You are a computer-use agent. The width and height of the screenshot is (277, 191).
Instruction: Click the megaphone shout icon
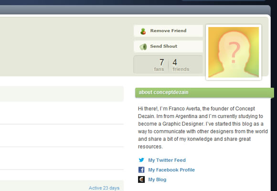tap(143, 47)
